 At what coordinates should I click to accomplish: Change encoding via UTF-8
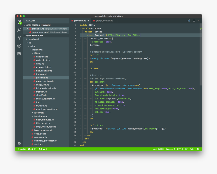coord(180,149)
